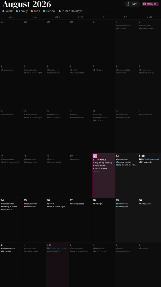Viewport: 161px width, 287px height.
Task: Select date number 25 cell
Action: coord(25,200)
